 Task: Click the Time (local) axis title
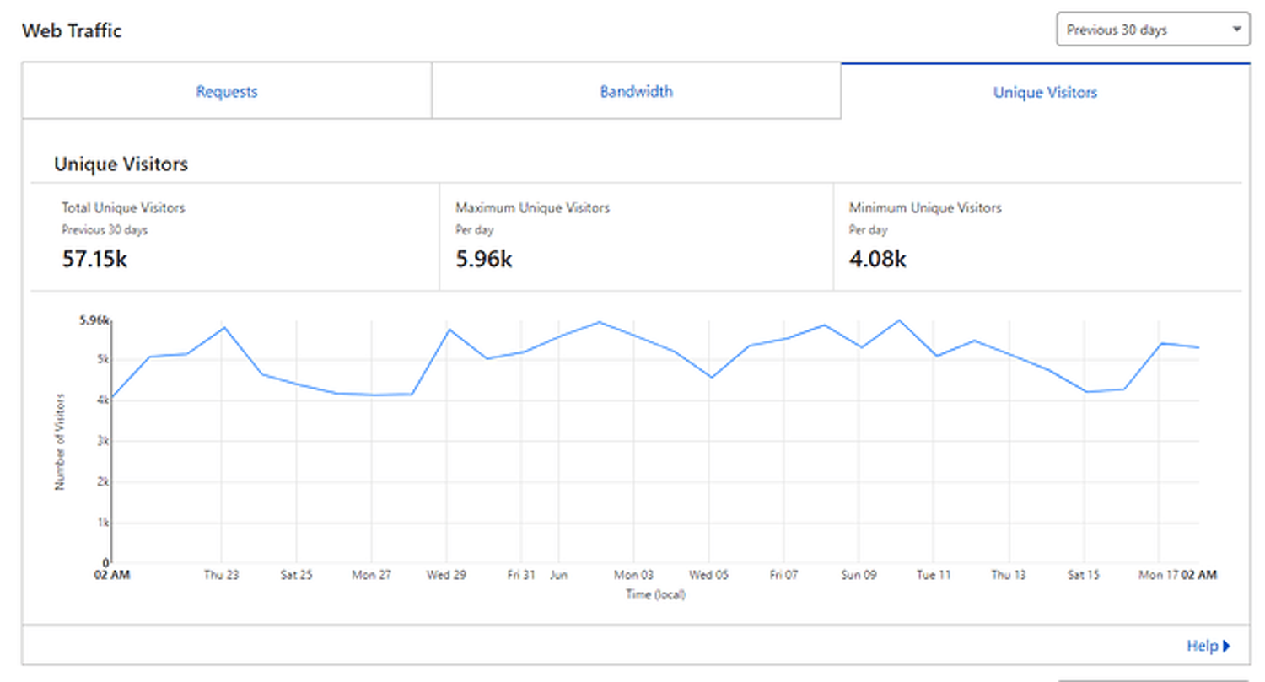point(655,594)
